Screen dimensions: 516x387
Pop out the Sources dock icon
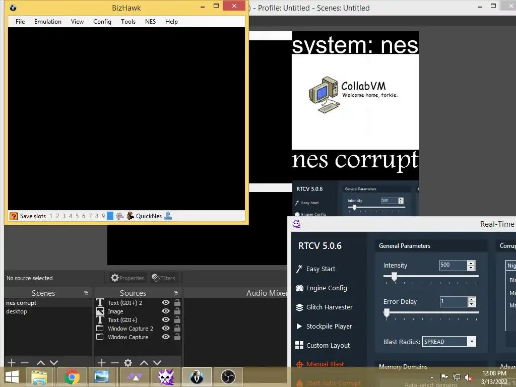[x=176, y=293]
